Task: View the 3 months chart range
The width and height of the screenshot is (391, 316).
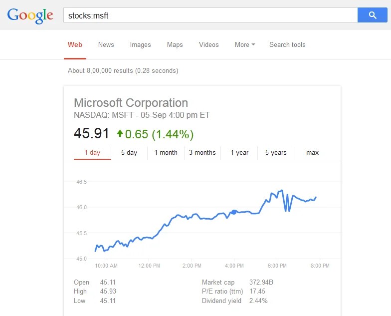Action: click(x=202, y=153)
